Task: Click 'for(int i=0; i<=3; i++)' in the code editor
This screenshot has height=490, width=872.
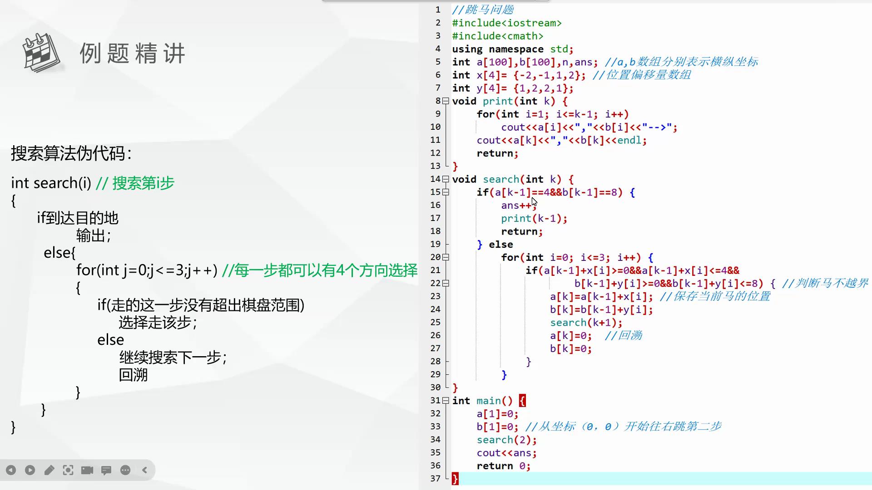Action: point(571,258)
